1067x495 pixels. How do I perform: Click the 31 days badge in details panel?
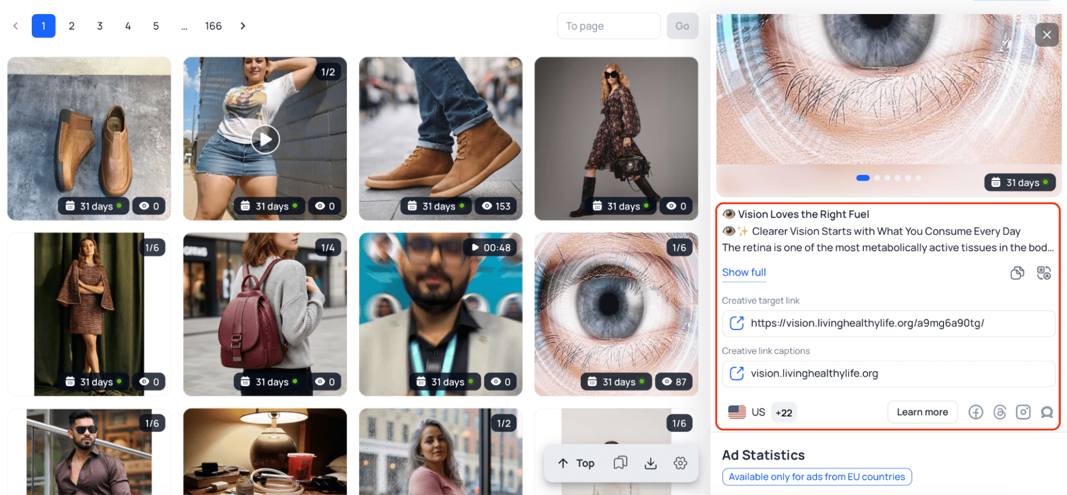coord(1020,183)
